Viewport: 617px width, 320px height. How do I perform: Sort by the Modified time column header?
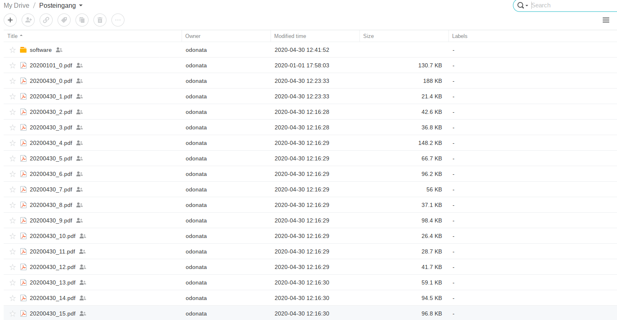290,36
